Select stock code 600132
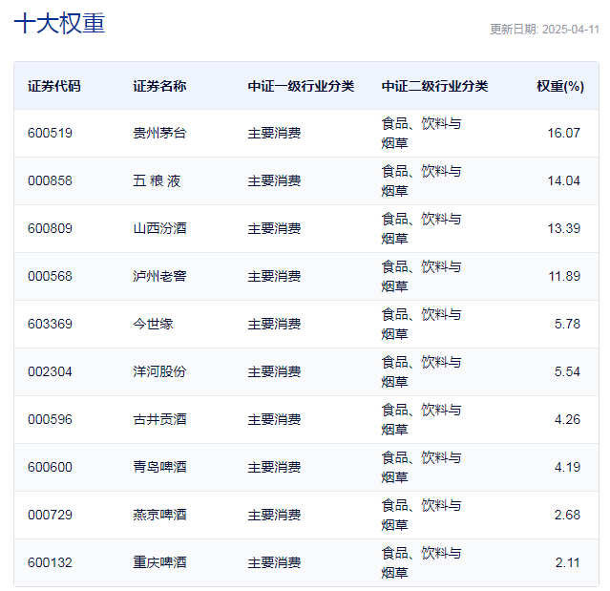610x591 pixels. pos(50,563)
